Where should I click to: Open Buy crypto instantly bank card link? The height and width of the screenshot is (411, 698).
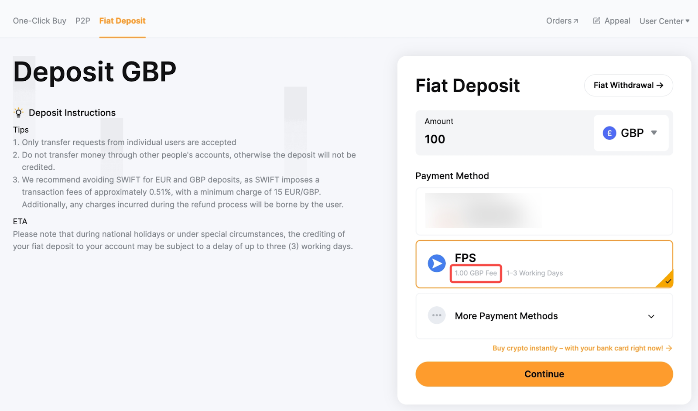(x=577, y=348)
